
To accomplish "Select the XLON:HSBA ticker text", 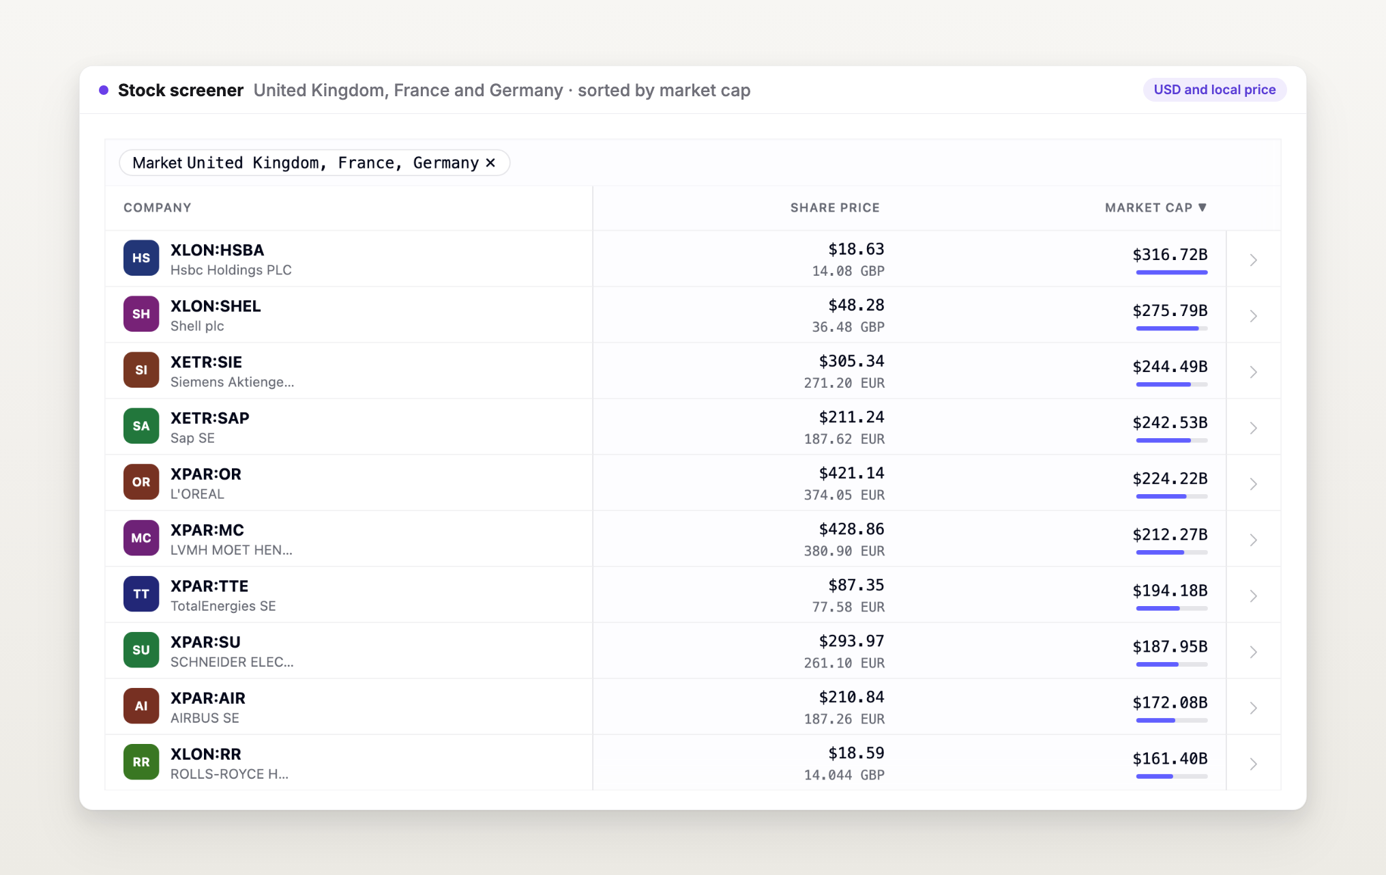I will [217, 250].
